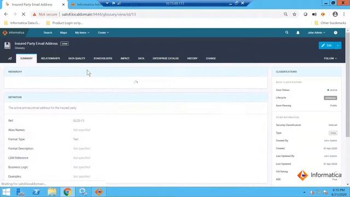Open the Follow dropdown

[x=330, y=59]
